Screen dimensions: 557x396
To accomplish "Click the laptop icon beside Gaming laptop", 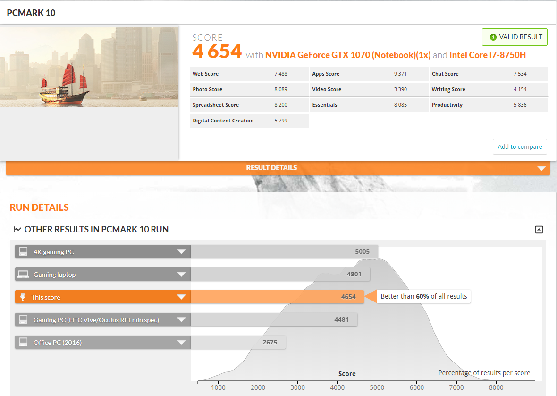I will pyautogui.click(x=24, y=274).
